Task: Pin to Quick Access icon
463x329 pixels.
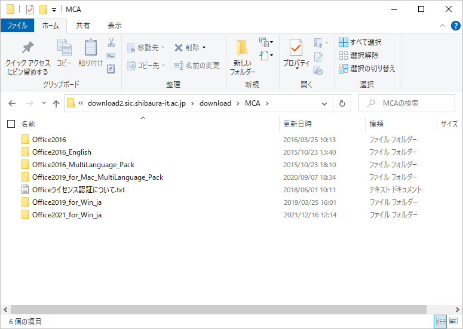Action: (27, 48)
